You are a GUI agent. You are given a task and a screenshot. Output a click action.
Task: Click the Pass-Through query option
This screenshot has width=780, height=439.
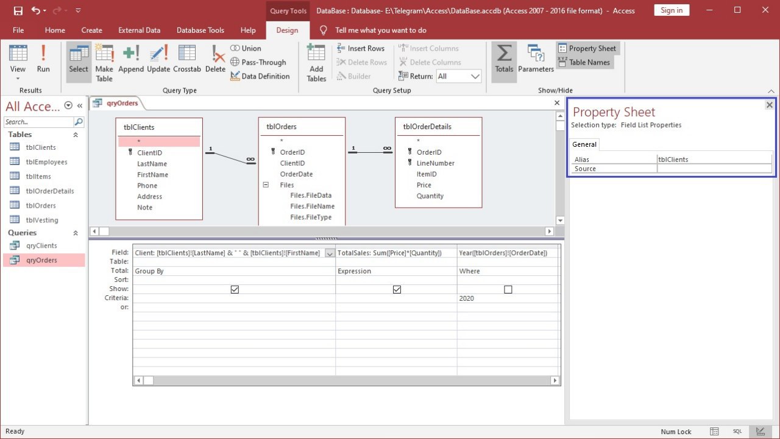(x=258, y=62)
